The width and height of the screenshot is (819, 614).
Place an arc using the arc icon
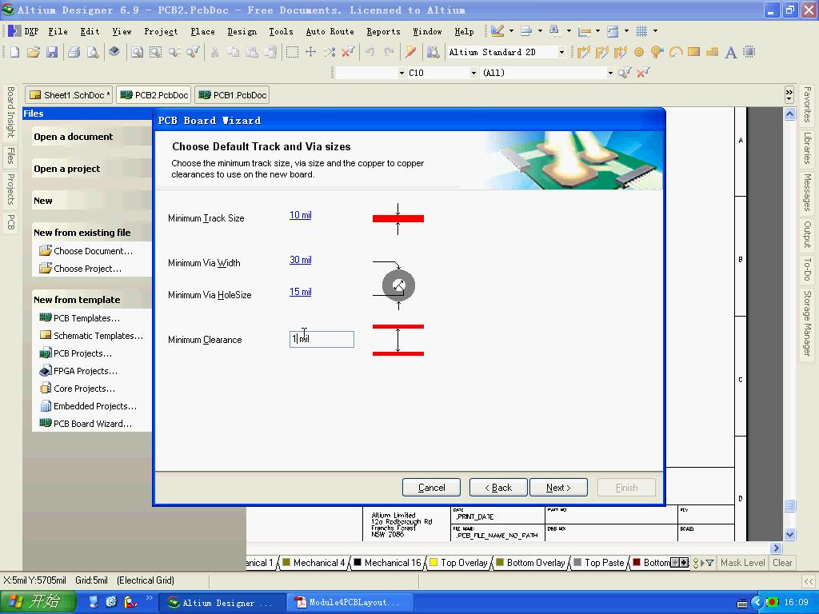(x=675, y=52)
